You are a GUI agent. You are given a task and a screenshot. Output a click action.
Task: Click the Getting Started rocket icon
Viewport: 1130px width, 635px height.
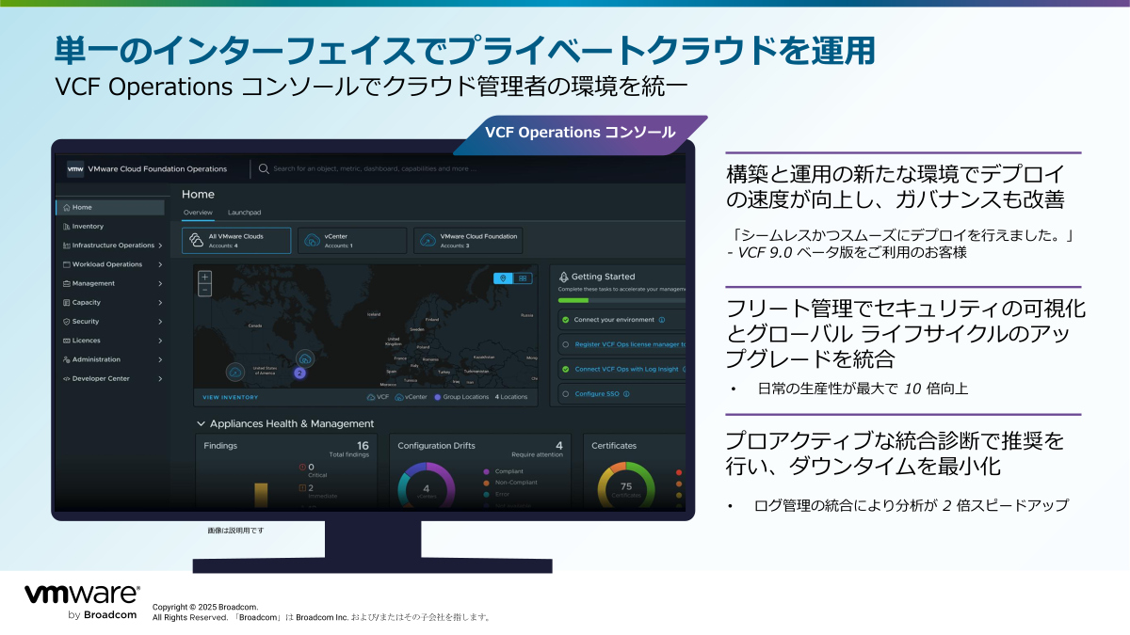pyautogui.click(x=563, y=277)
